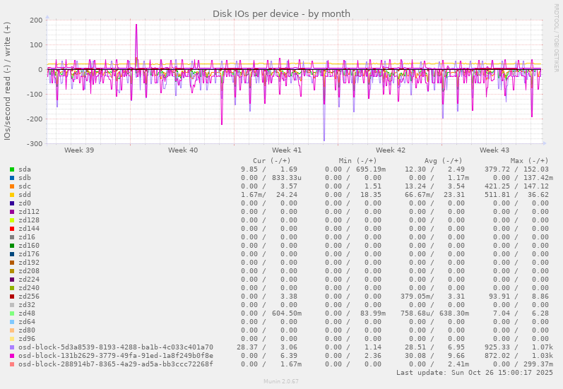
Task: Select the Week 43 x-axis label
Action: 494,150
